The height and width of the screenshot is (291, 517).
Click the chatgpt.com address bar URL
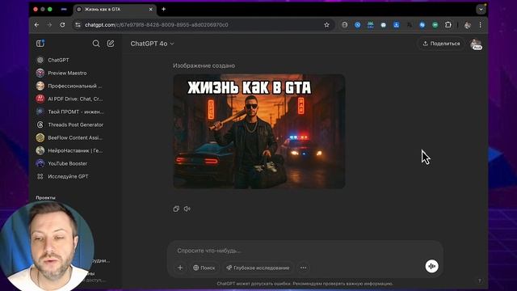157,25
